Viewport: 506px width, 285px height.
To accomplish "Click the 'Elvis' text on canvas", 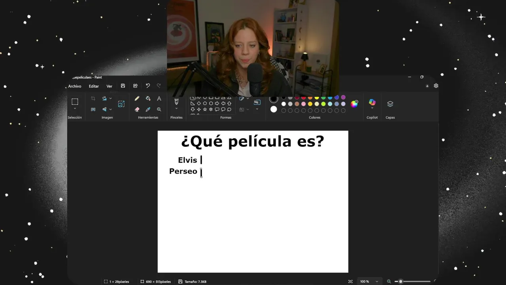I will (x=187, y=160).
